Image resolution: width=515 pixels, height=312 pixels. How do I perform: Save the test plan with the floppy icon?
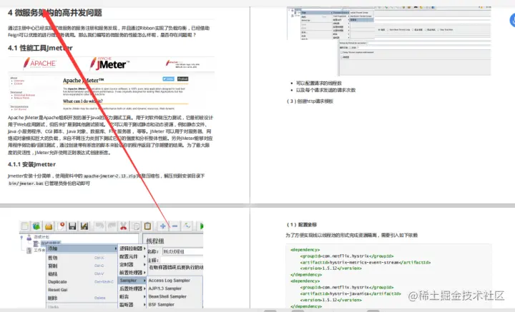point(72,226)
